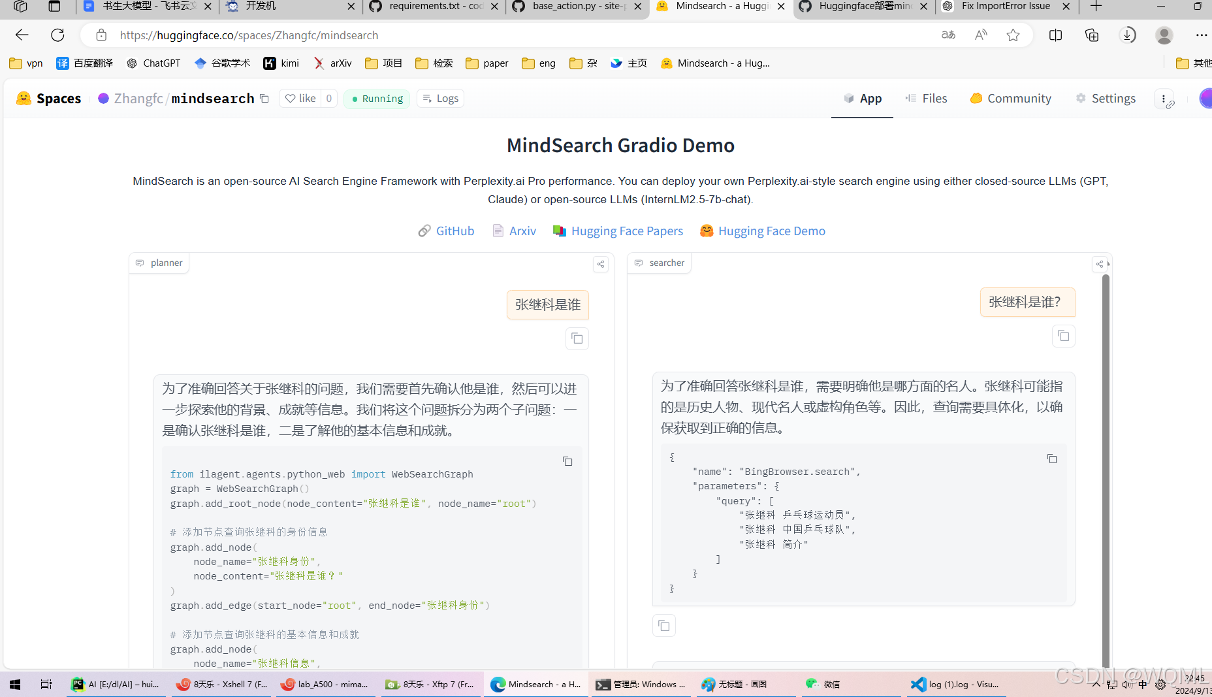Image resolution: width=1212 pixels, height=697 pixels.
Task: Open the Logs panel
Action: (439, 98)
